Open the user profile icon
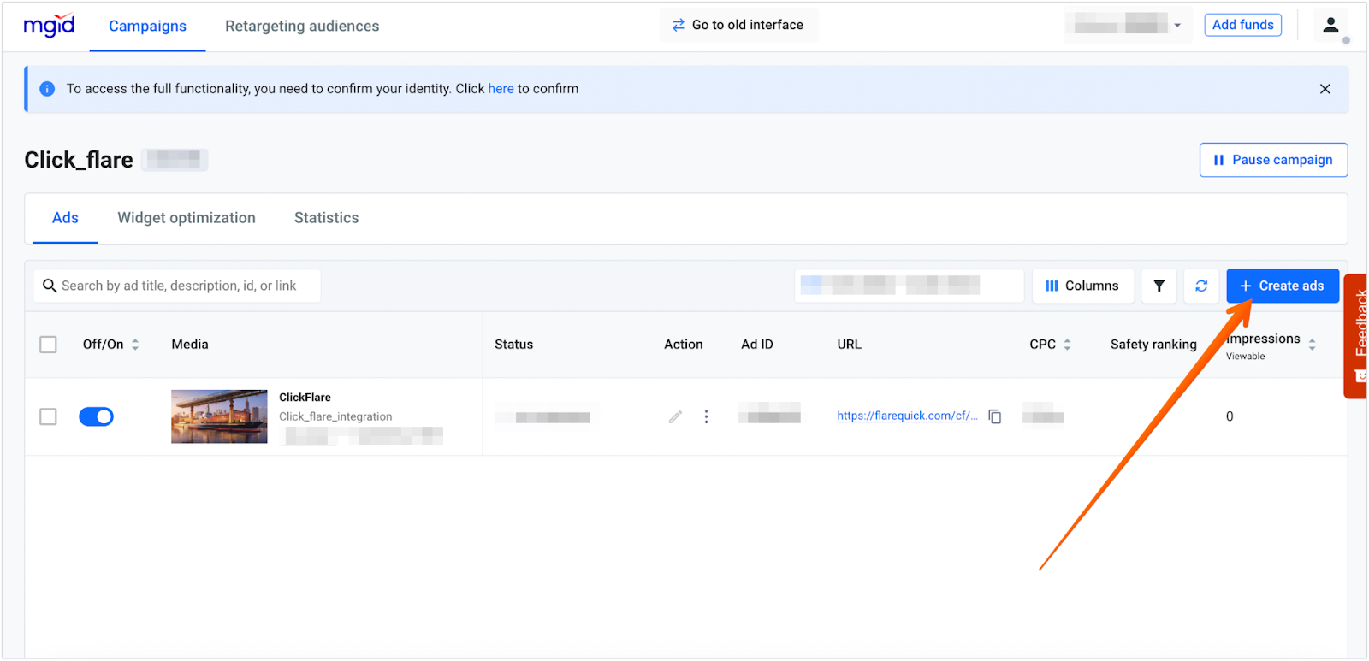The height and width of the screenshot is (661, 1369). [1330, 26]
